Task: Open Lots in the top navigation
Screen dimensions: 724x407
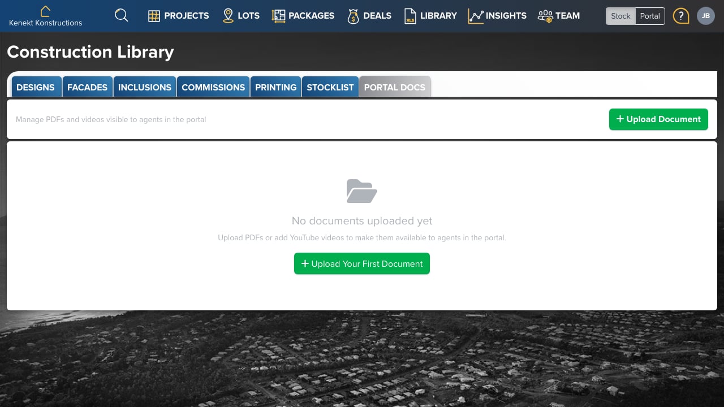Action: tap(241, 16)
